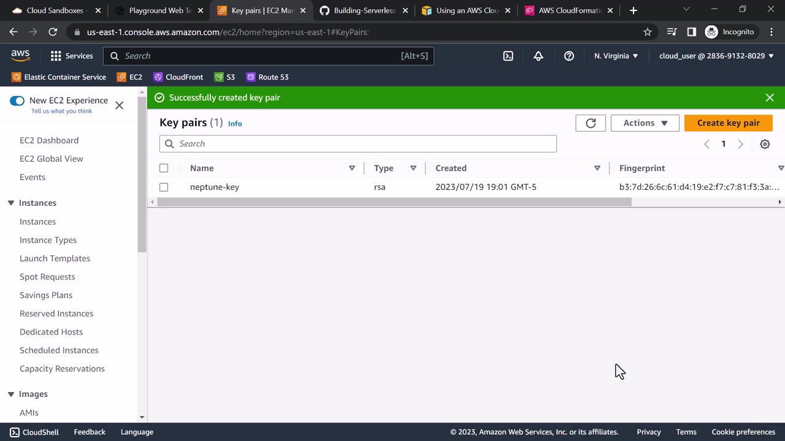This screenshot has height=441, width=785.
Task: Open the browser tab search chevron
Action: pyautogui.click(x=686, y=9)
